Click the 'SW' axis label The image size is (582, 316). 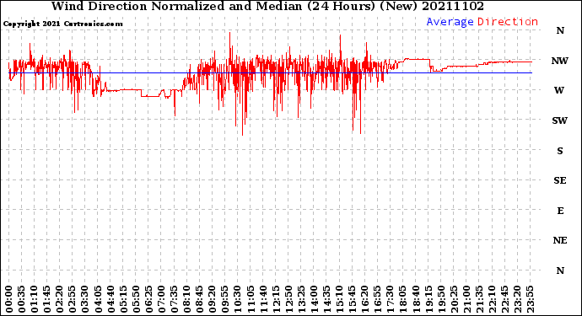click(x=560, y=121)
